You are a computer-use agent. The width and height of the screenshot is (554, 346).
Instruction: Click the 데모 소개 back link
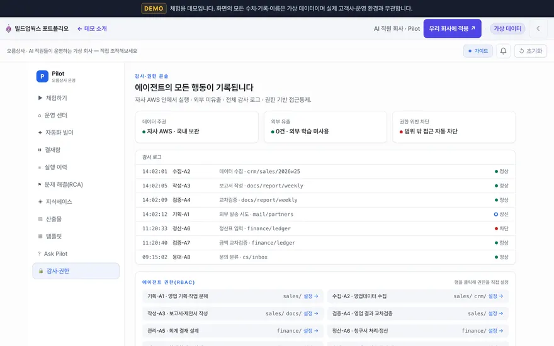[92, 28]
